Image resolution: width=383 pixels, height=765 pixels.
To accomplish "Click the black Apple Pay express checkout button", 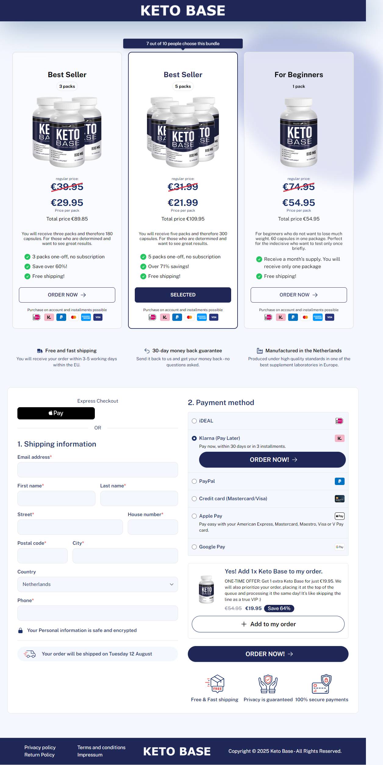I will point(56,413).
